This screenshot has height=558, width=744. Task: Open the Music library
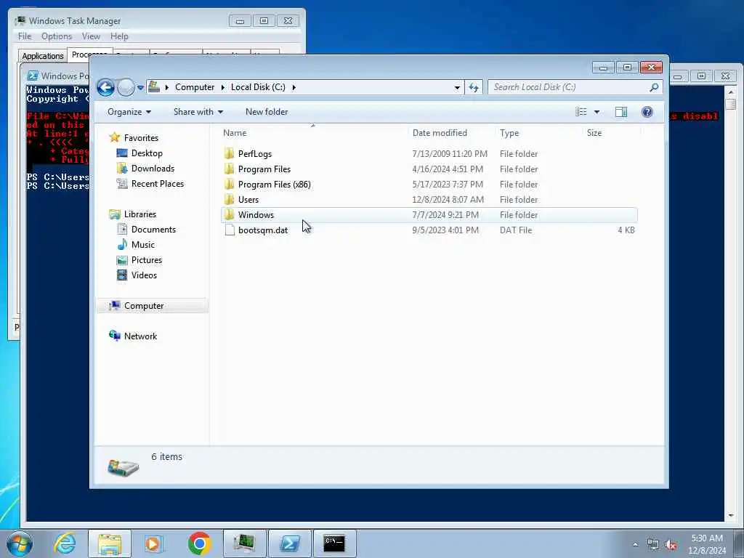click(143, 245)
